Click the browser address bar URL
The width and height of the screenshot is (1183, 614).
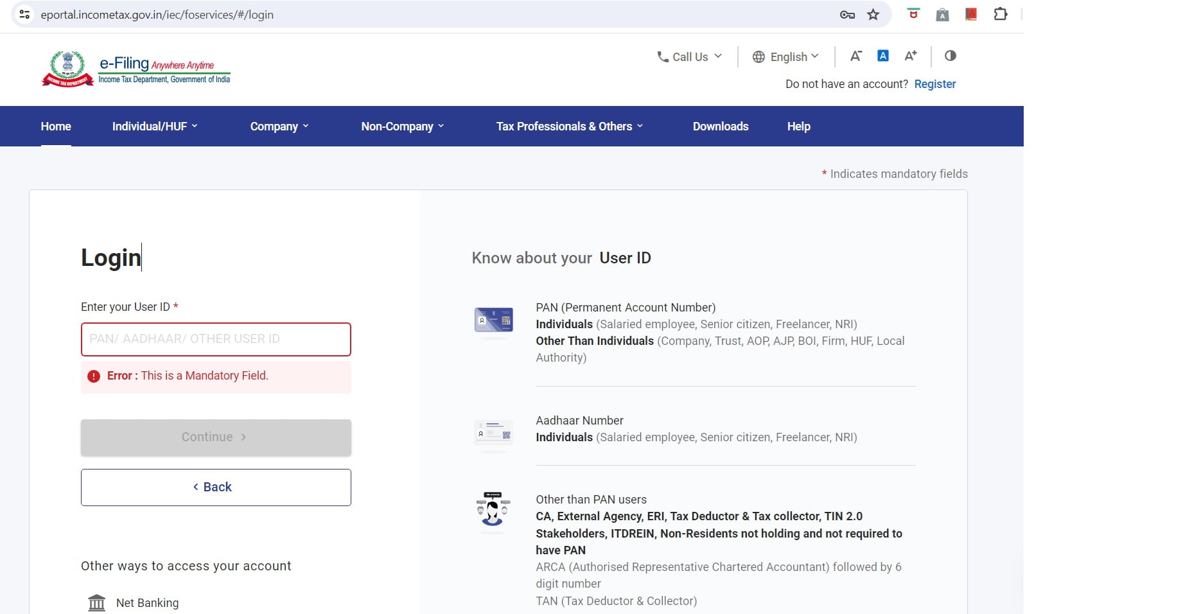pyautogui.click(x=157, y=14)
